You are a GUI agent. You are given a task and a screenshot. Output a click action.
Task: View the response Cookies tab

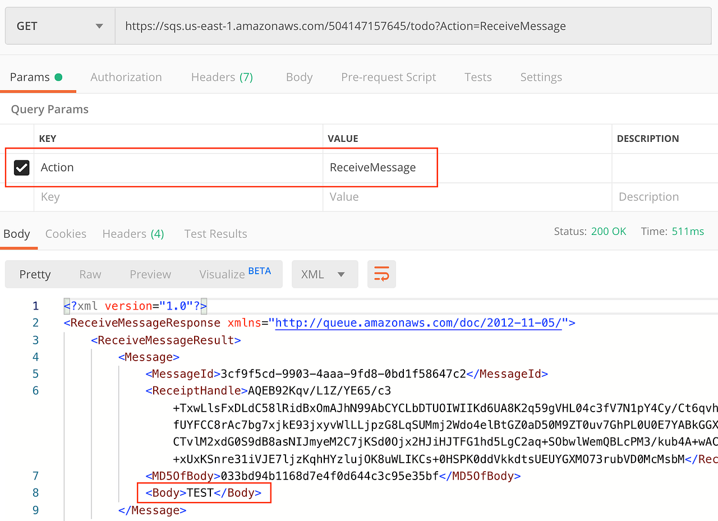[x=66, y=233]
